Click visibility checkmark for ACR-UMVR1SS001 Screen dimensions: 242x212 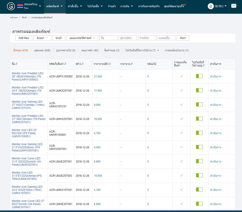point(181,133)
